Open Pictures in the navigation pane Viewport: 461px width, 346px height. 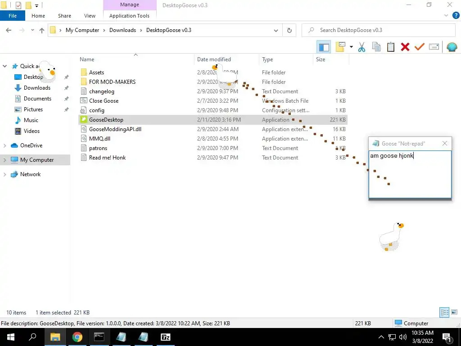point(33,109)
